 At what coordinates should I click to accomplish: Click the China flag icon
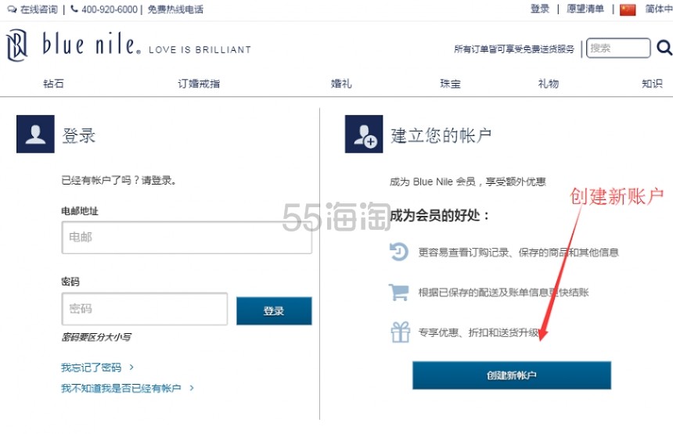click(x=628, y=9)
